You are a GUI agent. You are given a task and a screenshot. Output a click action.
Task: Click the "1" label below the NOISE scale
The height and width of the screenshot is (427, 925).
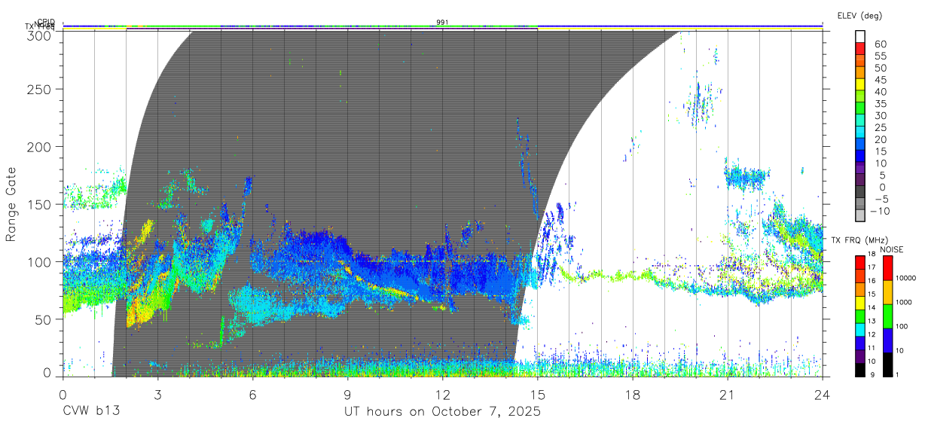pyautogui.click(x=898, y=374)
